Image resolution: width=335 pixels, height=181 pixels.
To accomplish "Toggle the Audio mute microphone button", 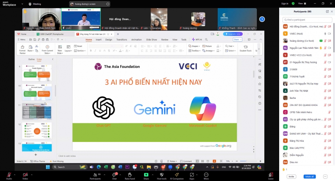I will pos(9,175).
